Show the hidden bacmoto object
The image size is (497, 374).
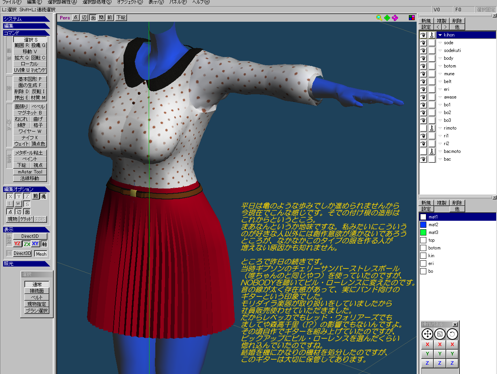click(423, 151)
